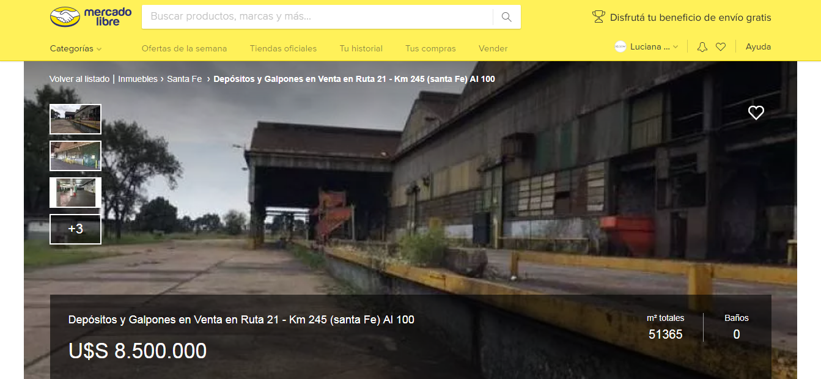Click the U$S 8.500.000 price
Screen dimensions: 821x379
click(138, 351)
